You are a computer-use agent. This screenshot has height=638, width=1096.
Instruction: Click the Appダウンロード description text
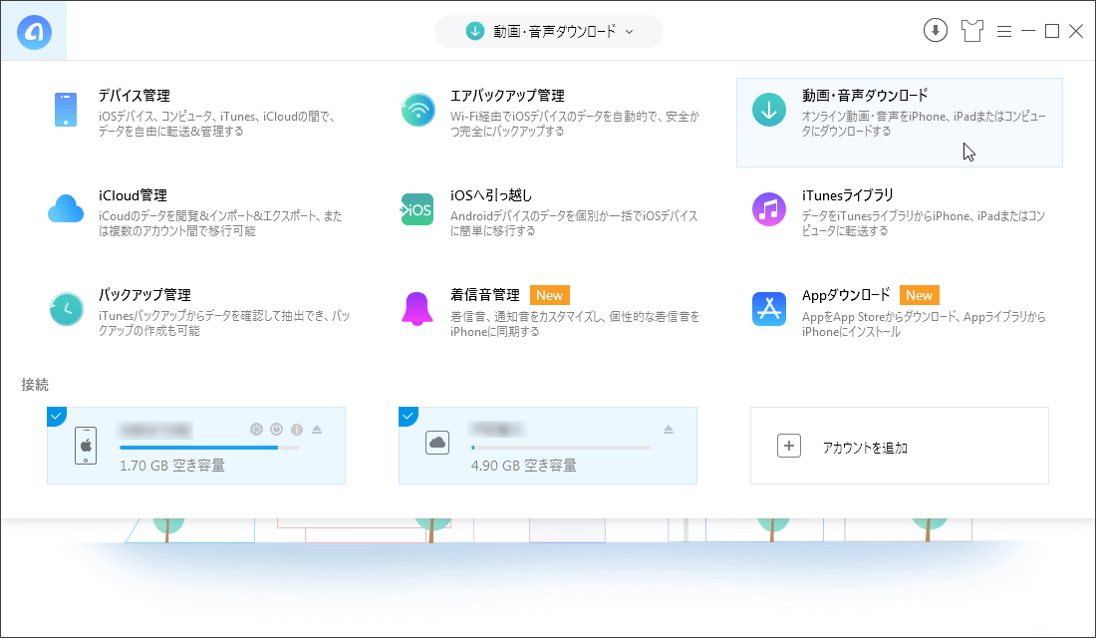[924, 324]
